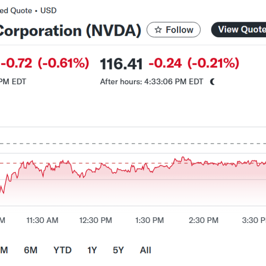Click the After hours timestamp text
This screenshot has width=266, height=266.
click(152, 82)
